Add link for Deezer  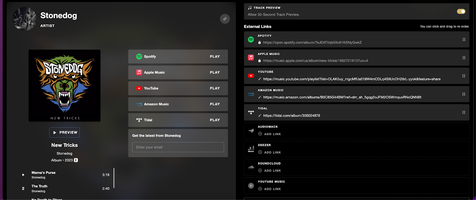pos(270,152)
